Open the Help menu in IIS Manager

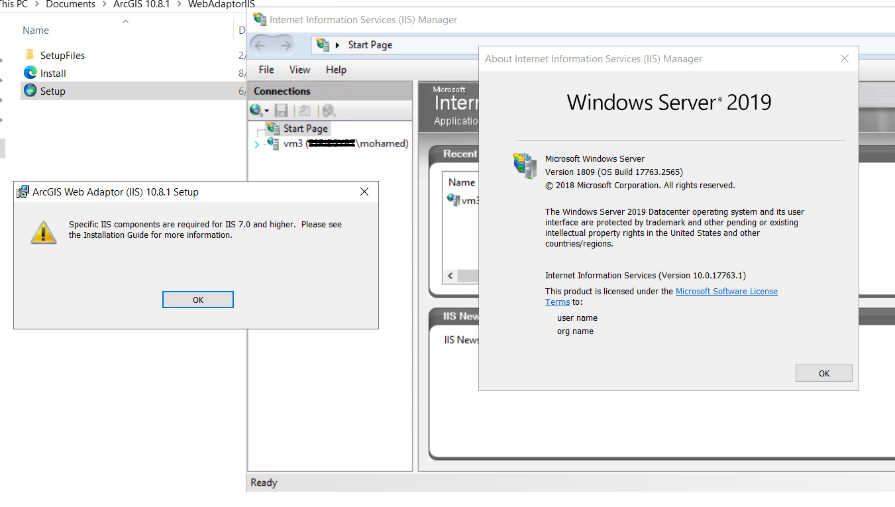(336, 70)
